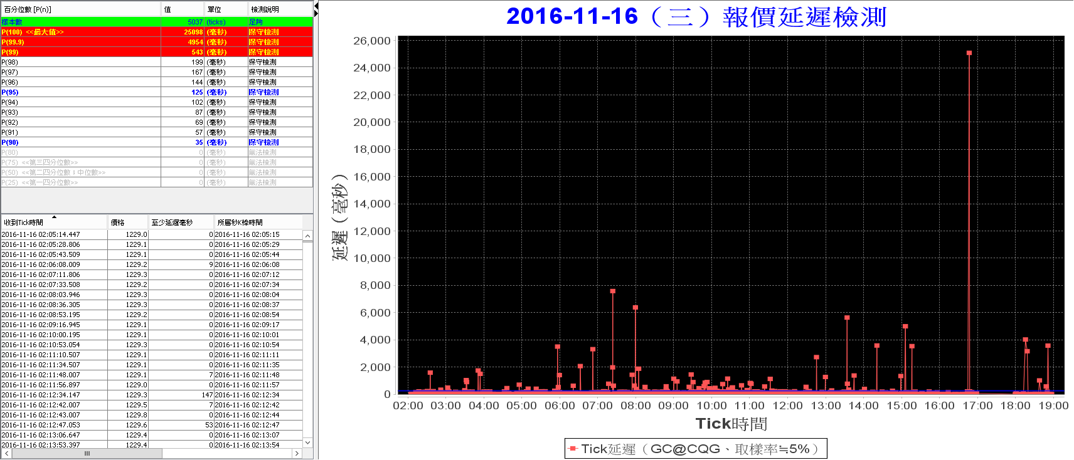Image resolution: width=1074 pixels, height=460 pixels.
Task: Select the P(98) row
Action: 157,62
